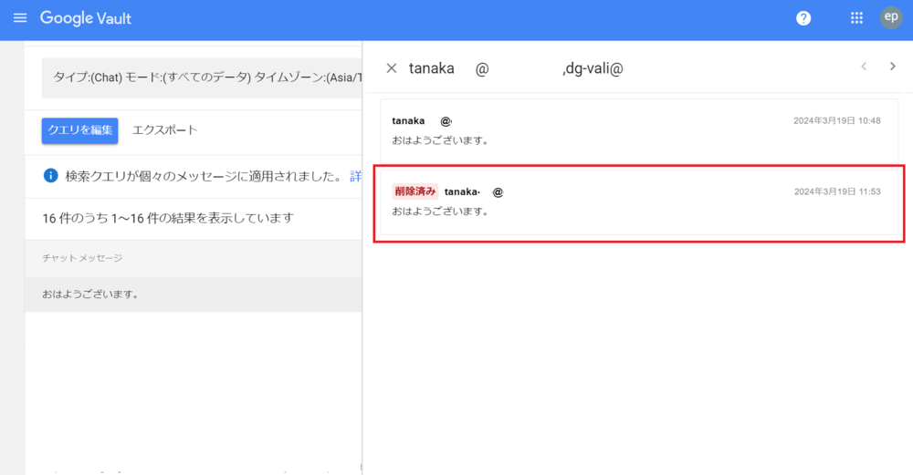The height and width of the screenshot is (475, 913).
Task: Select the message sent at 10:48
Action: coord(636,130)
